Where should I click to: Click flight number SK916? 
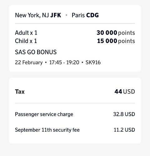tap(93, 62)
